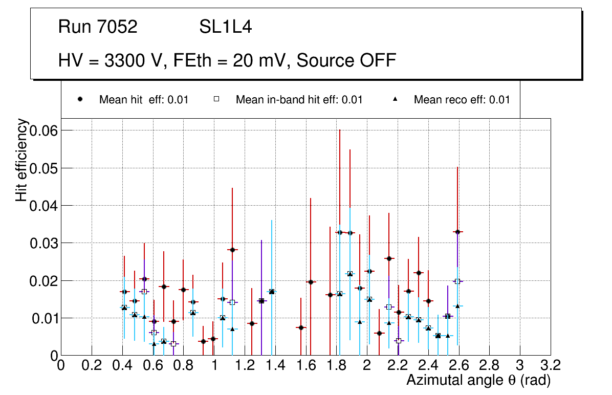Click the 'SL1L4' label in the title box
This screenshot has width=612, height=395.
coord(225,27)
